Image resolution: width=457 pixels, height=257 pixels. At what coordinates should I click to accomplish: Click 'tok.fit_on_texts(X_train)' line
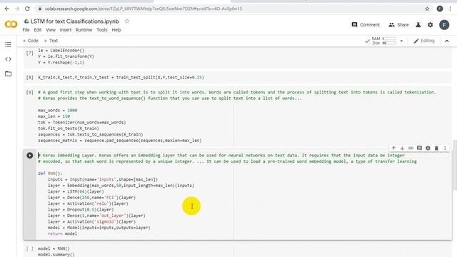[69, 128]
